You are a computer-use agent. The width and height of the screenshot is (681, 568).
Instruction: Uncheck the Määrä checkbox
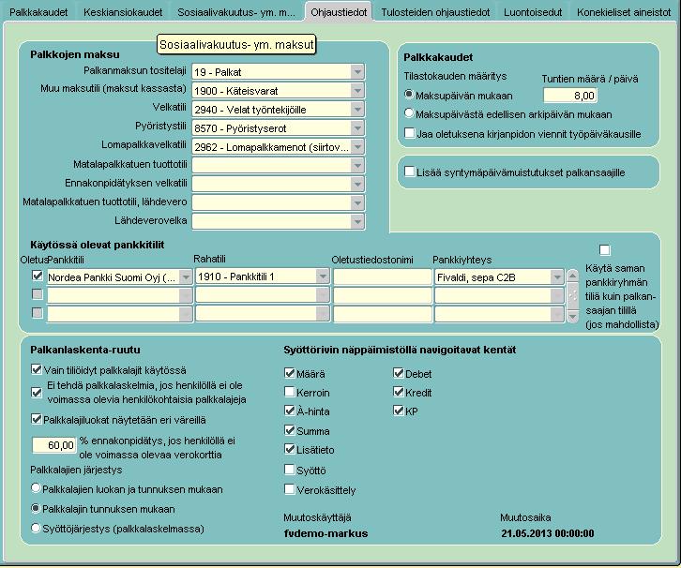[290, 373]
